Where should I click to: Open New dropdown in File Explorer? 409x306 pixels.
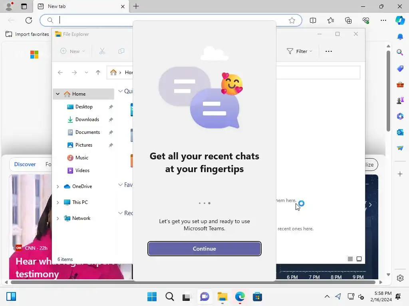pos(72,51)
